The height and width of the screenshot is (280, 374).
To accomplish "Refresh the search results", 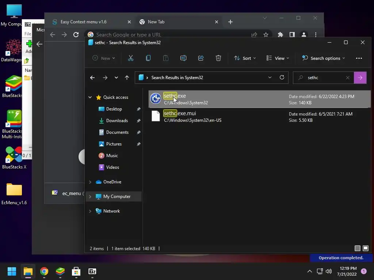I will (x=282, y=77).
